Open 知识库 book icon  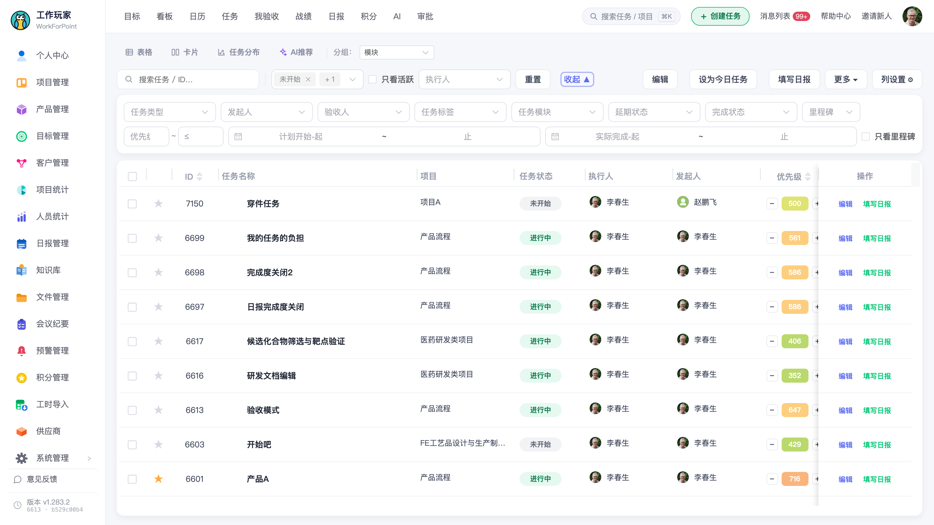point(21,270)
